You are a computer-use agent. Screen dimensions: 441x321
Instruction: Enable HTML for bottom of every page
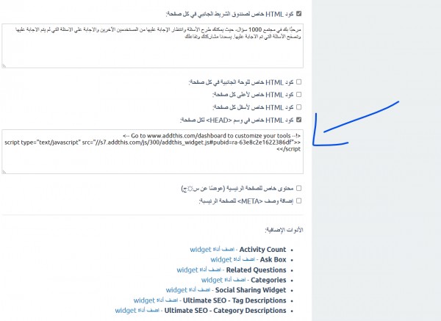pyautogui.click(x=298, y=107)
